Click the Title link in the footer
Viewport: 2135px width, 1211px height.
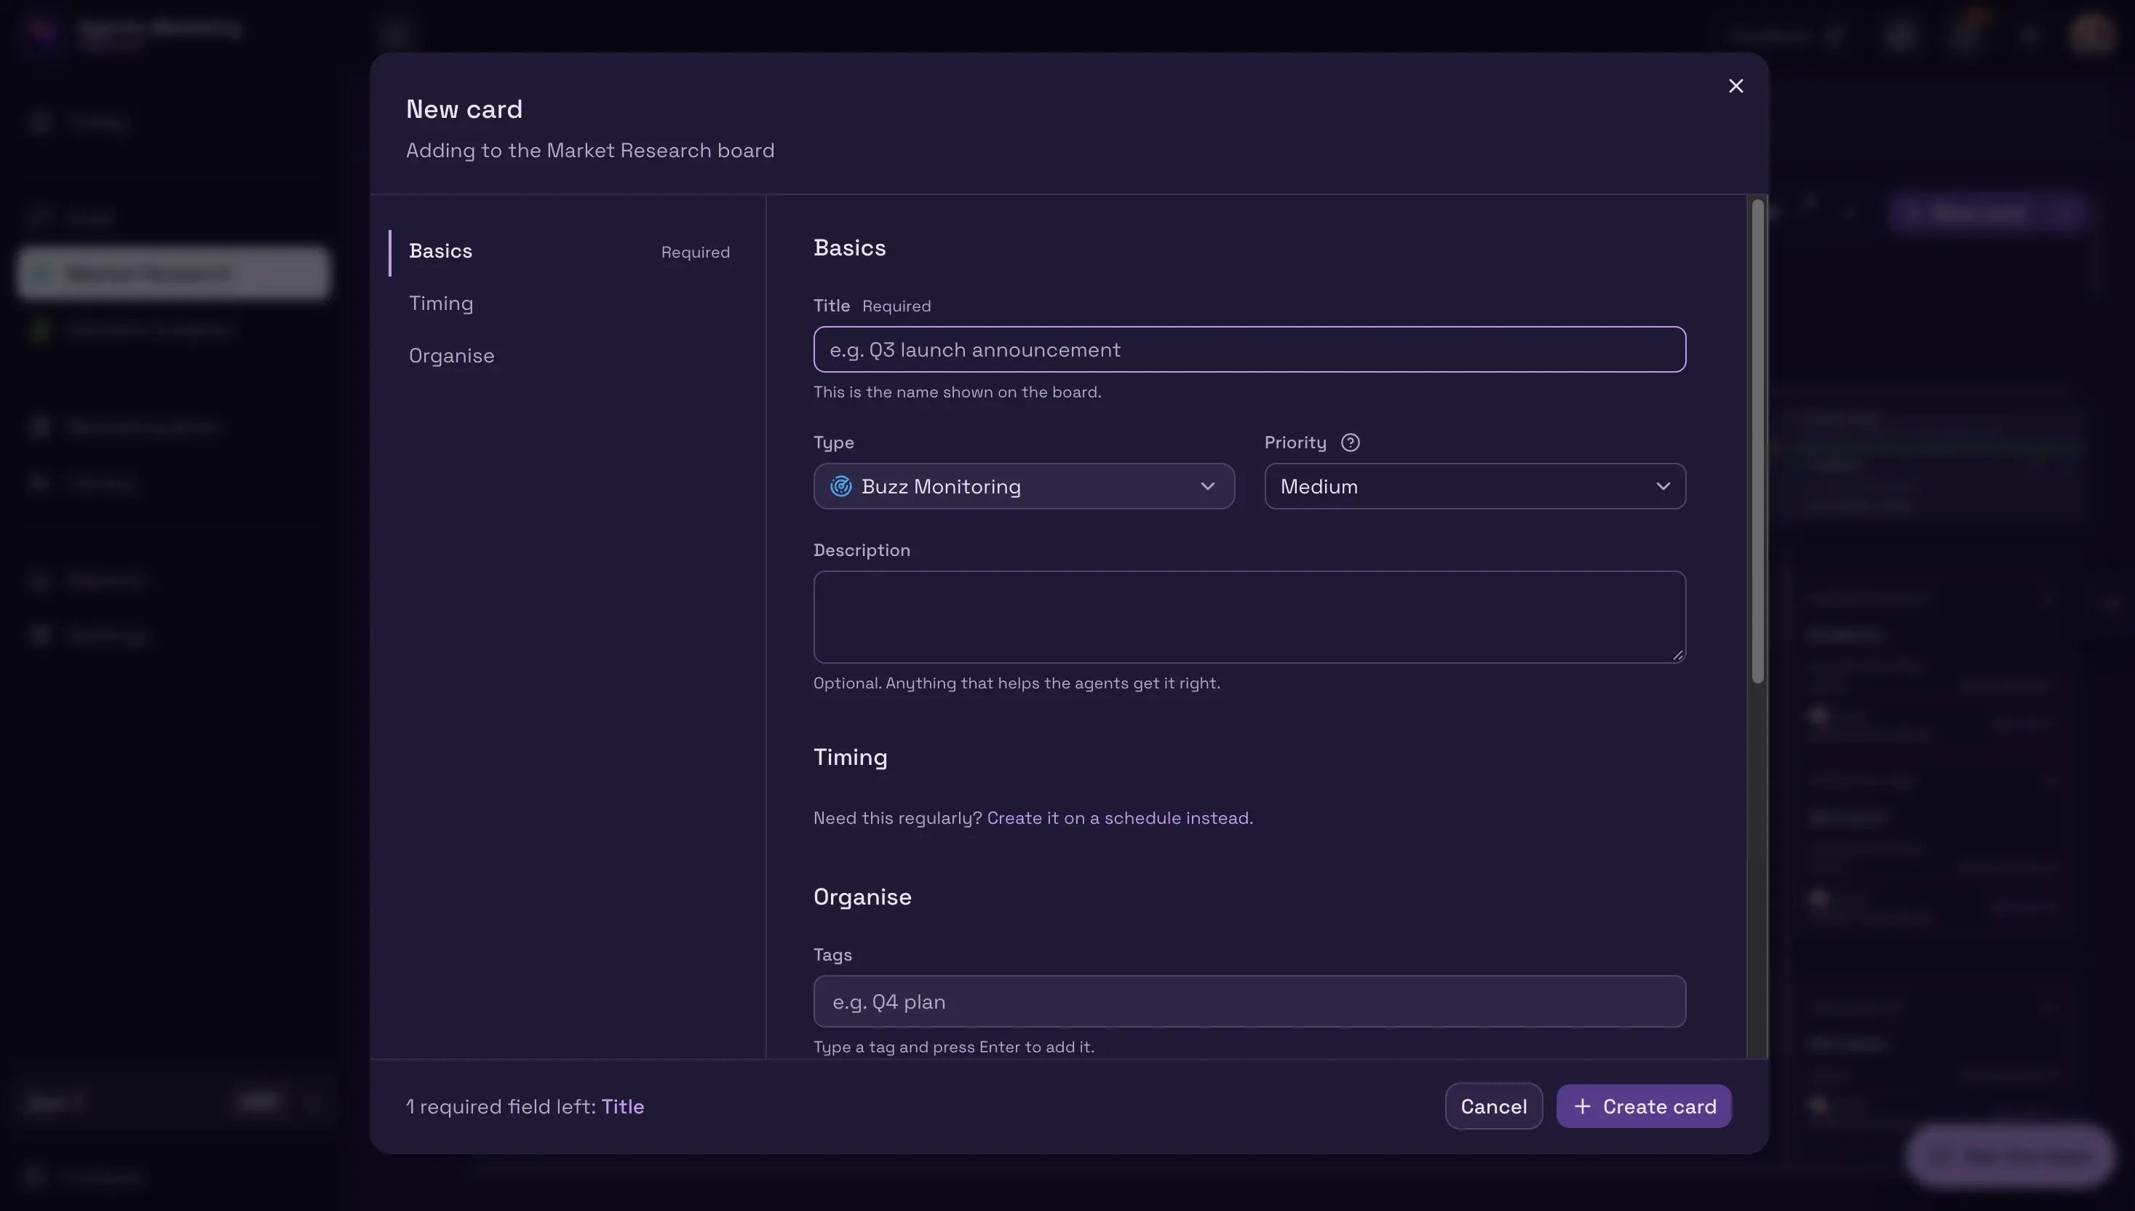[623, 1107]
